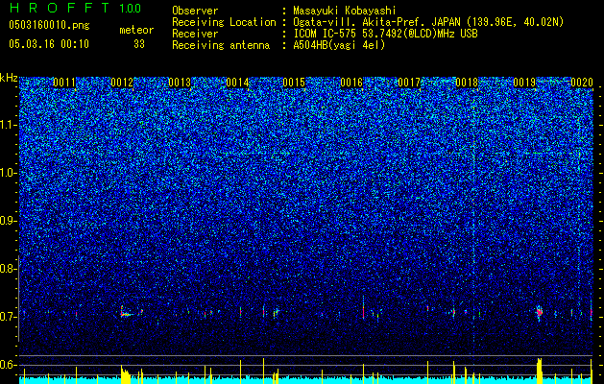Click the HROFFT 1.0.0 title text
The image size is (604, 384).
(x=75, y=8)
